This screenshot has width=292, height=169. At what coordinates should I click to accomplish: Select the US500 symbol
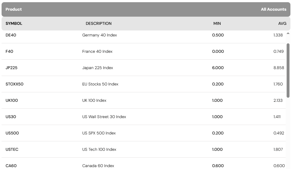(12, 133)
